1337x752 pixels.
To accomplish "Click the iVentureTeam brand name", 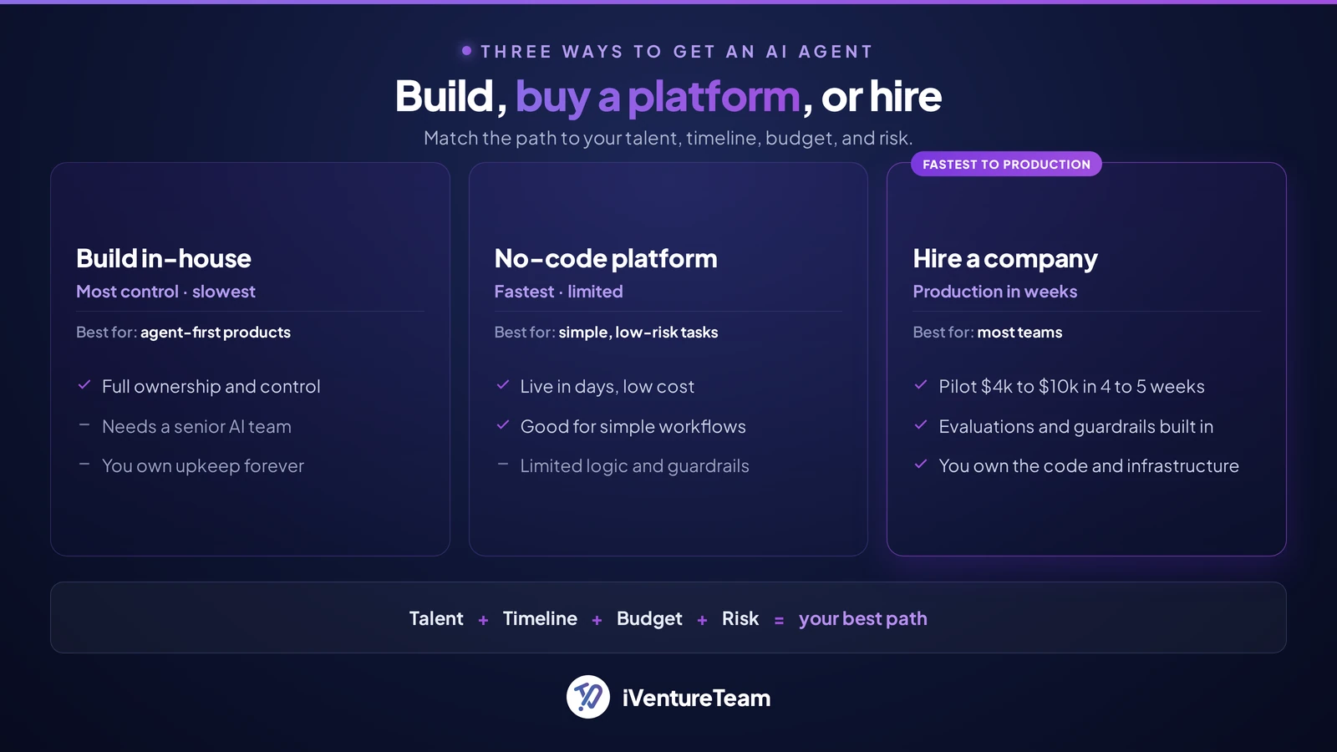I will (x=696, y=698).
